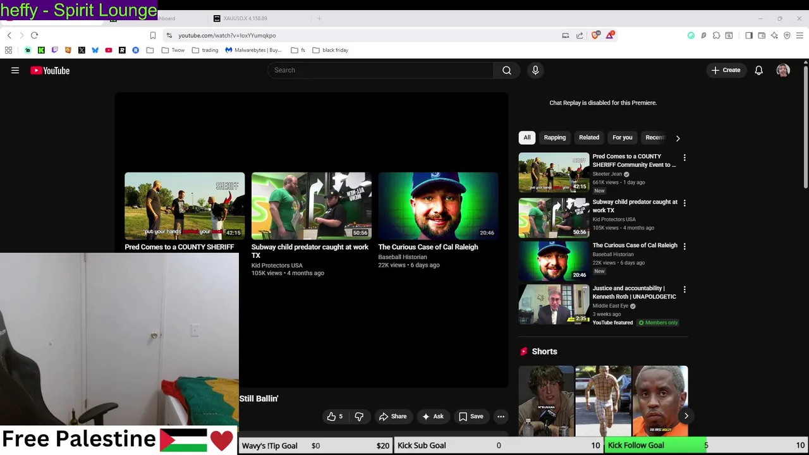Open the site settings icon in address bar

click(x=169, y=35)
